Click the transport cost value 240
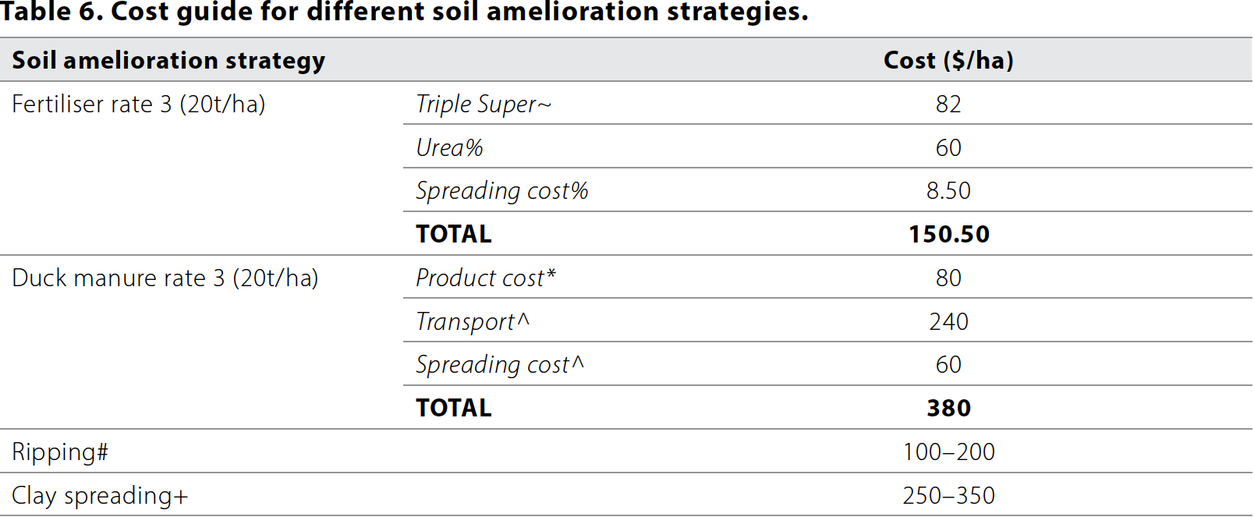 pos(948,322)
